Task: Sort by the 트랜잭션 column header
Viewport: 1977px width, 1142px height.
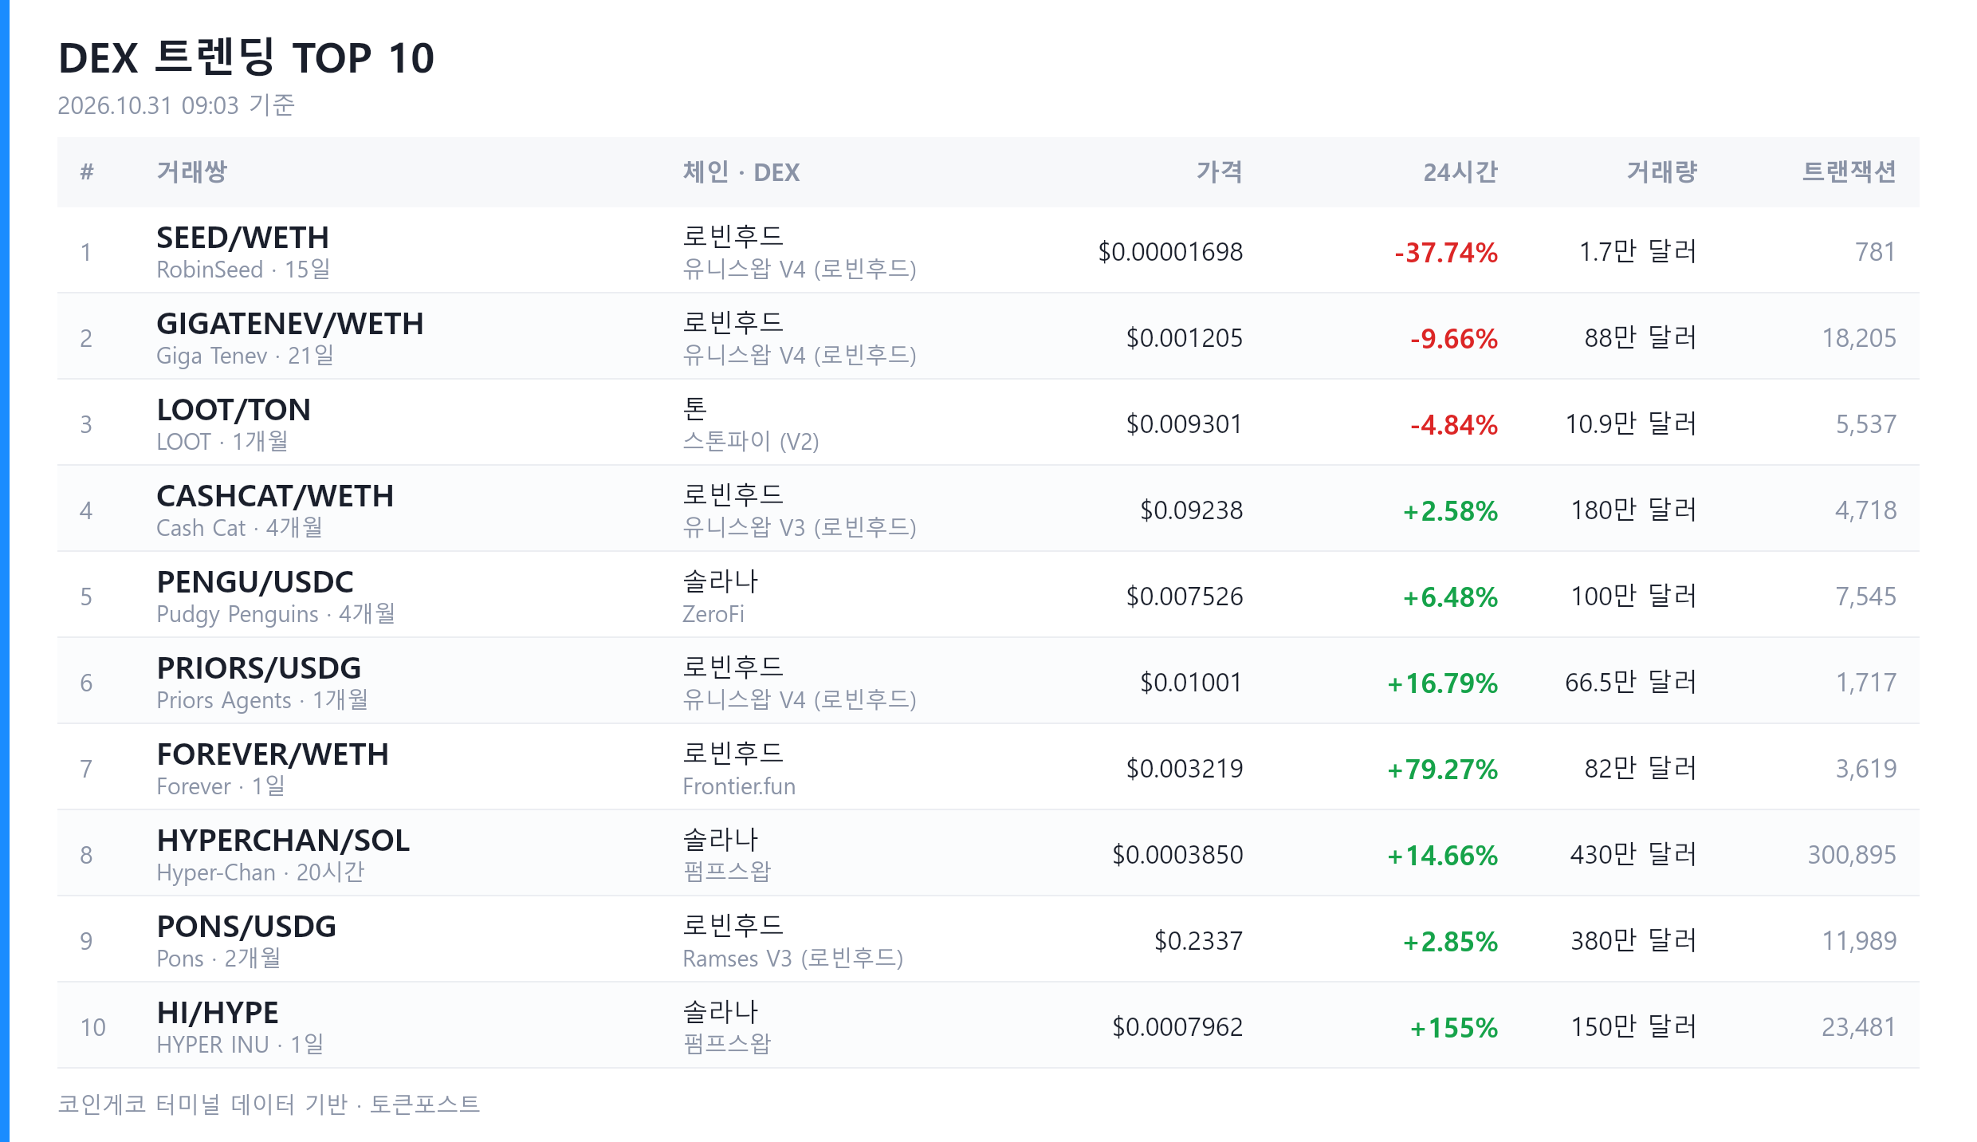Action: click(x=1849, y=171)
